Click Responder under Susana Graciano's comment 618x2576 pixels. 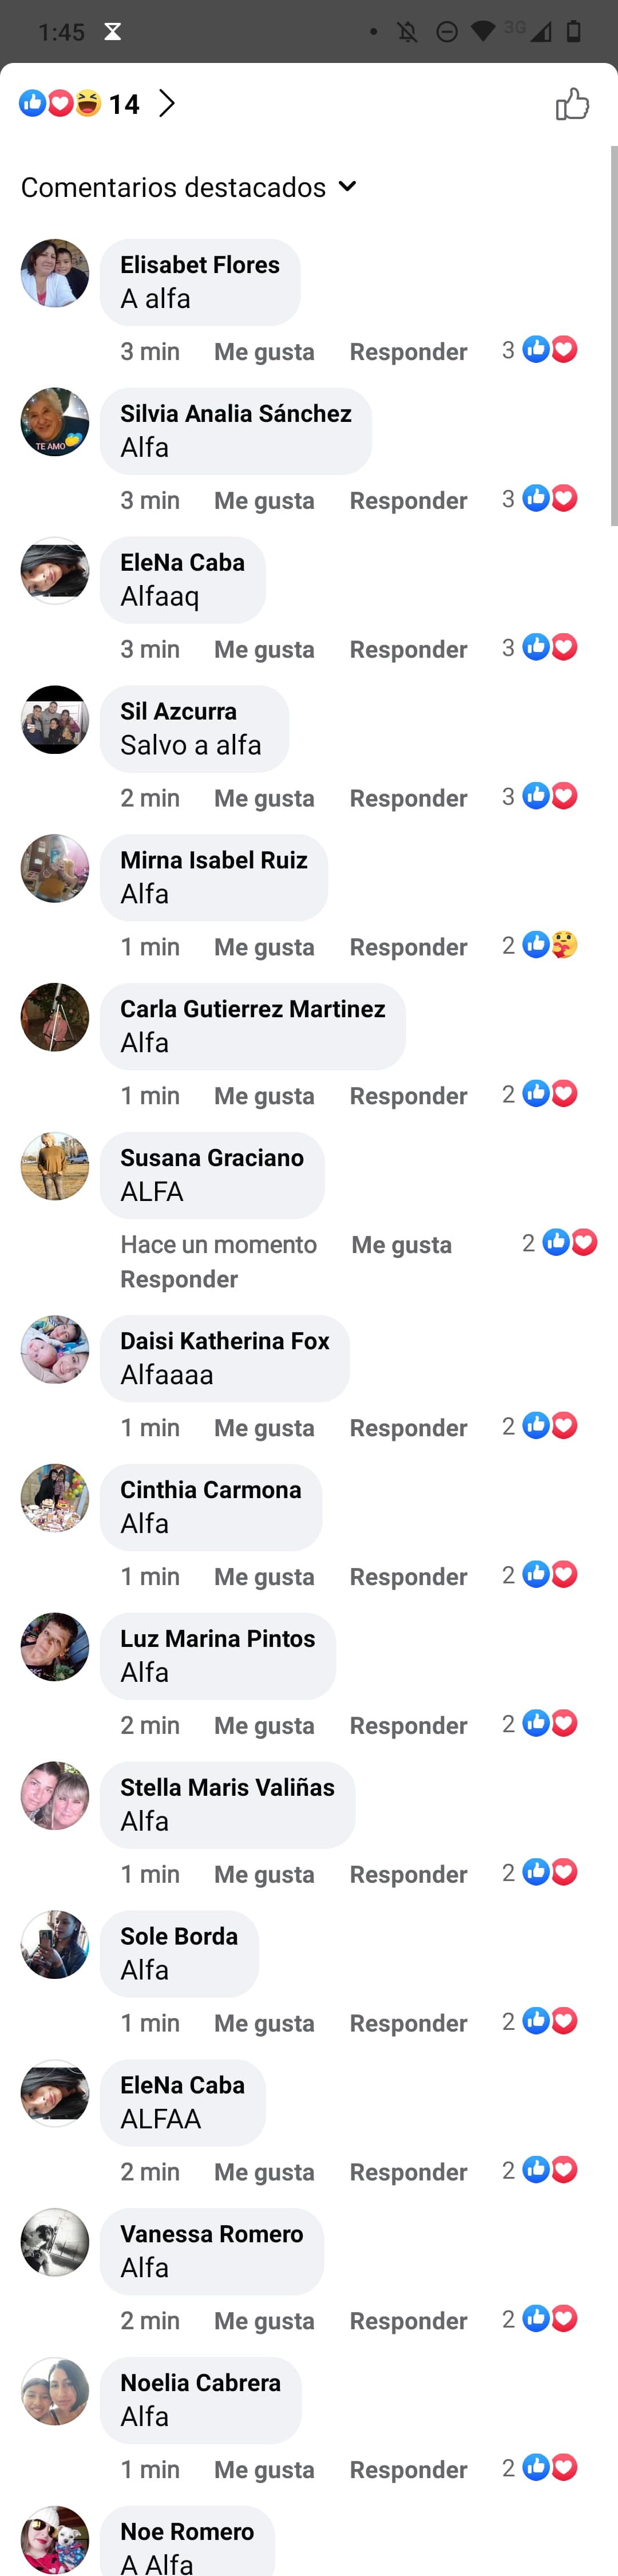click(x=179, y=1279)
